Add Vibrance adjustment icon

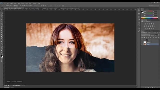[x=153, y=24]
